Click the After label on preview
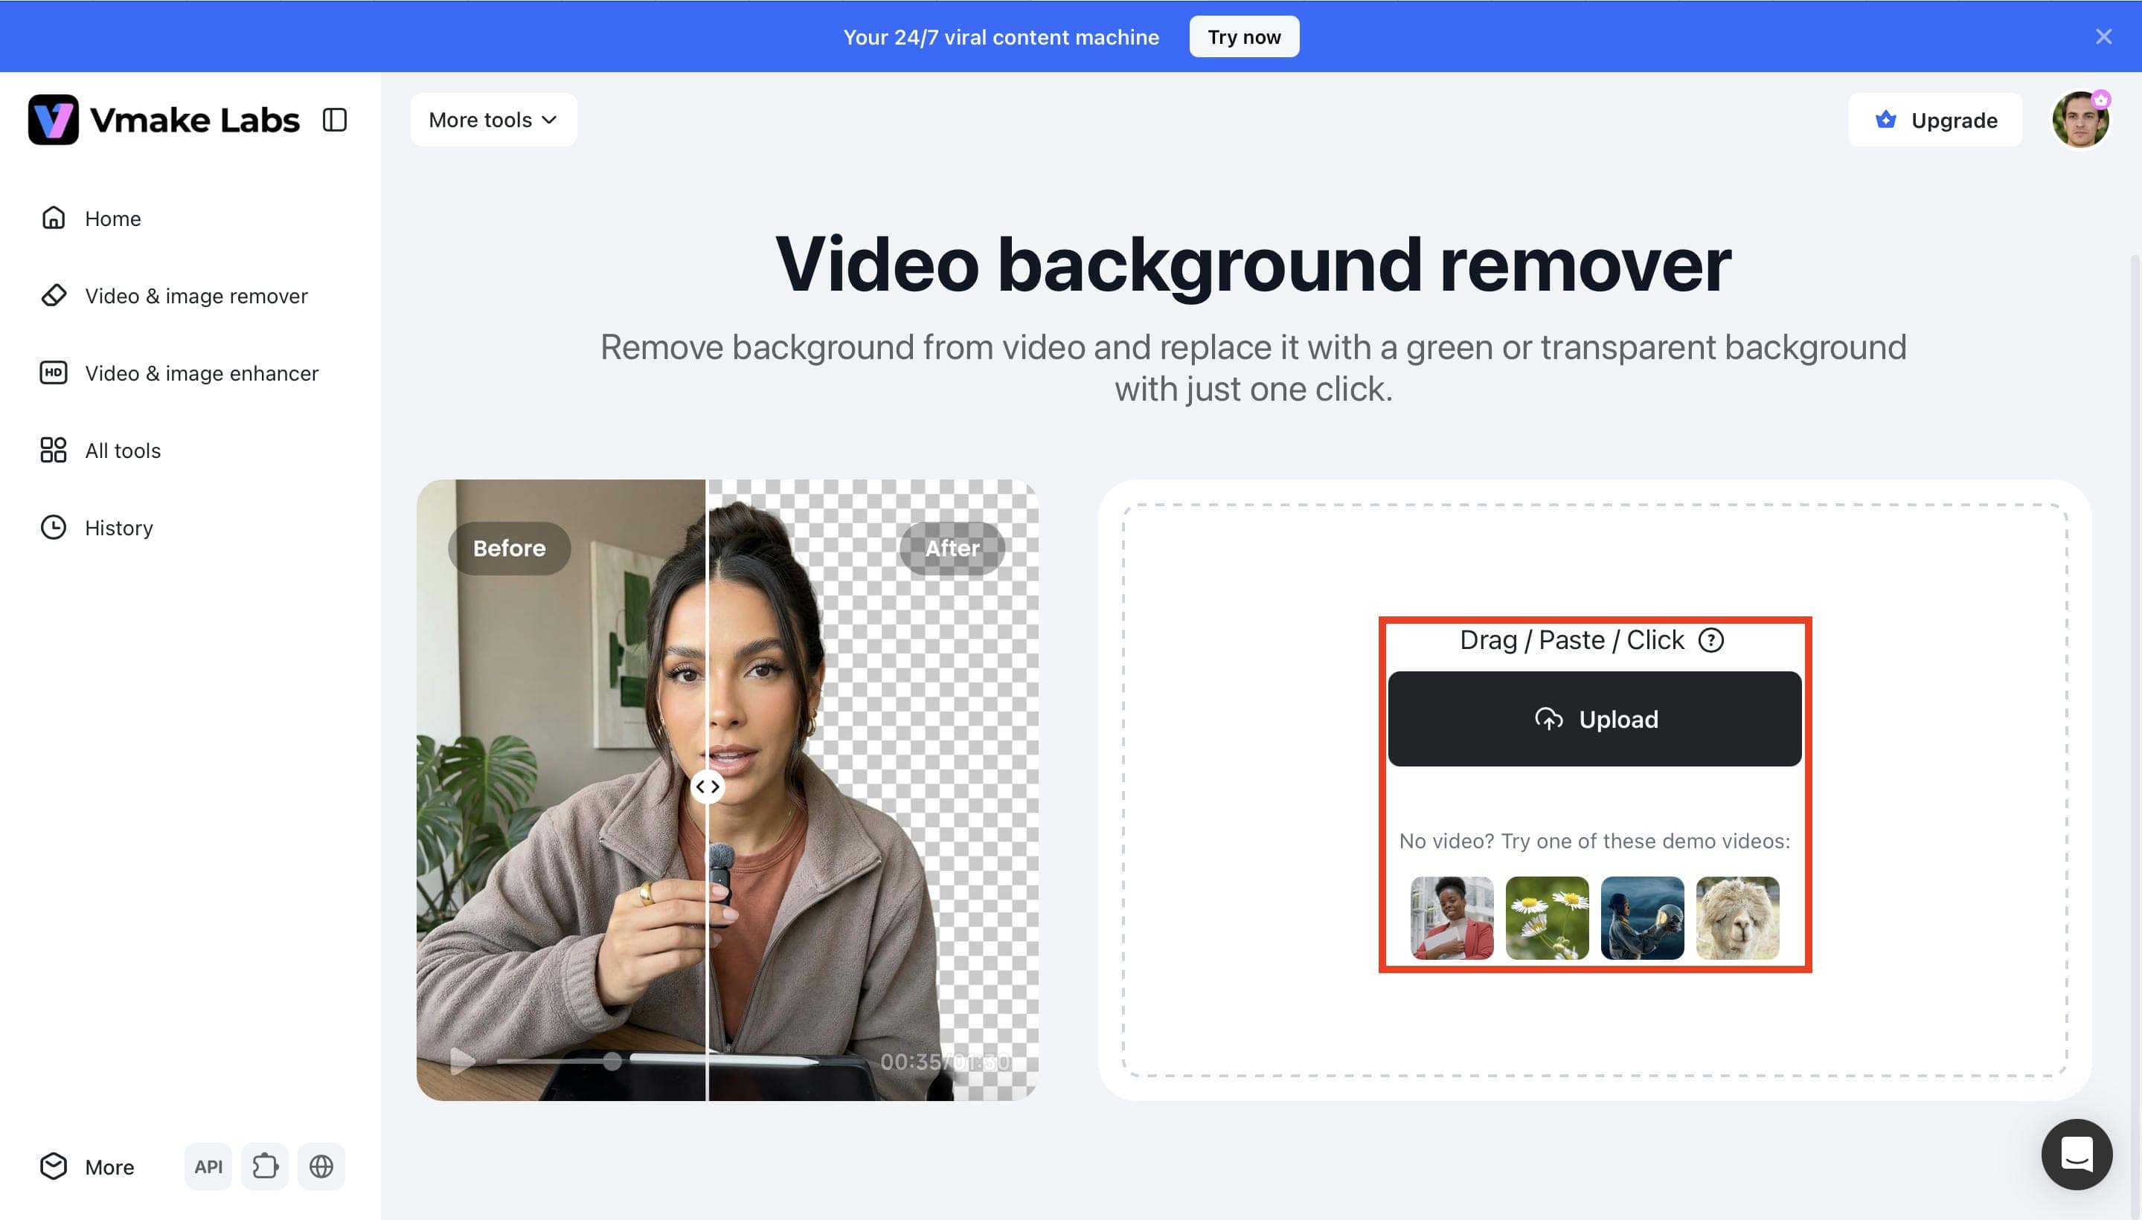 pyautogui.click(x=952, y=548)
